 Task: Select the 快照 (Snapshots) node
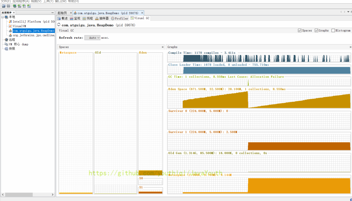(x=12, y=49)
